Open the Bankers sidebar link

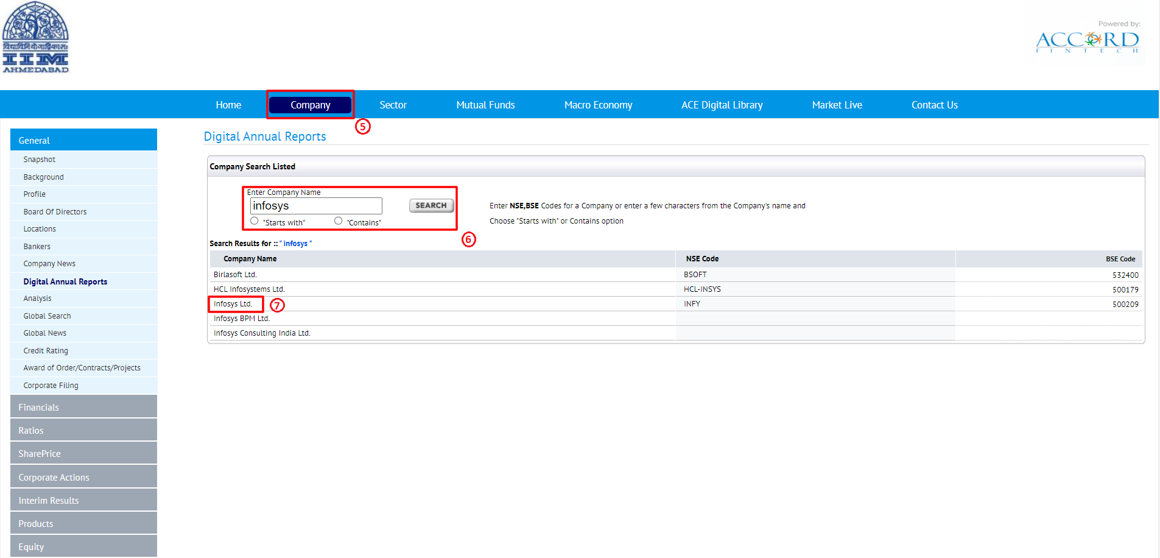click(37, 247)
